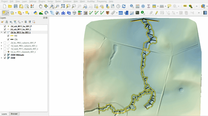
Task: Toggle editing with the yellow pencil icon
Action: pyautogui.click(x=157, y=12)
